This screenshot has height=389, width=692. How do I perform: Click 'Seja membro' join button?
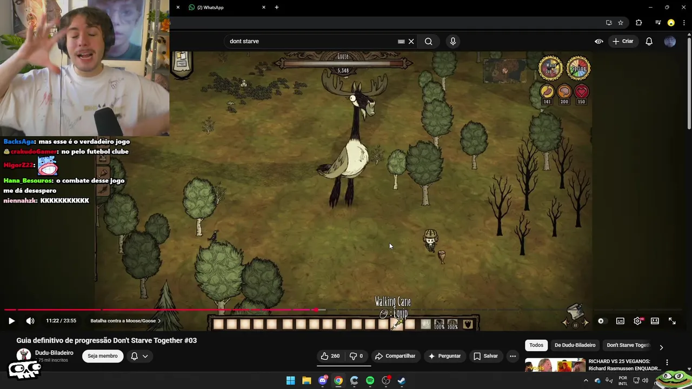click(x=103, y=356)
